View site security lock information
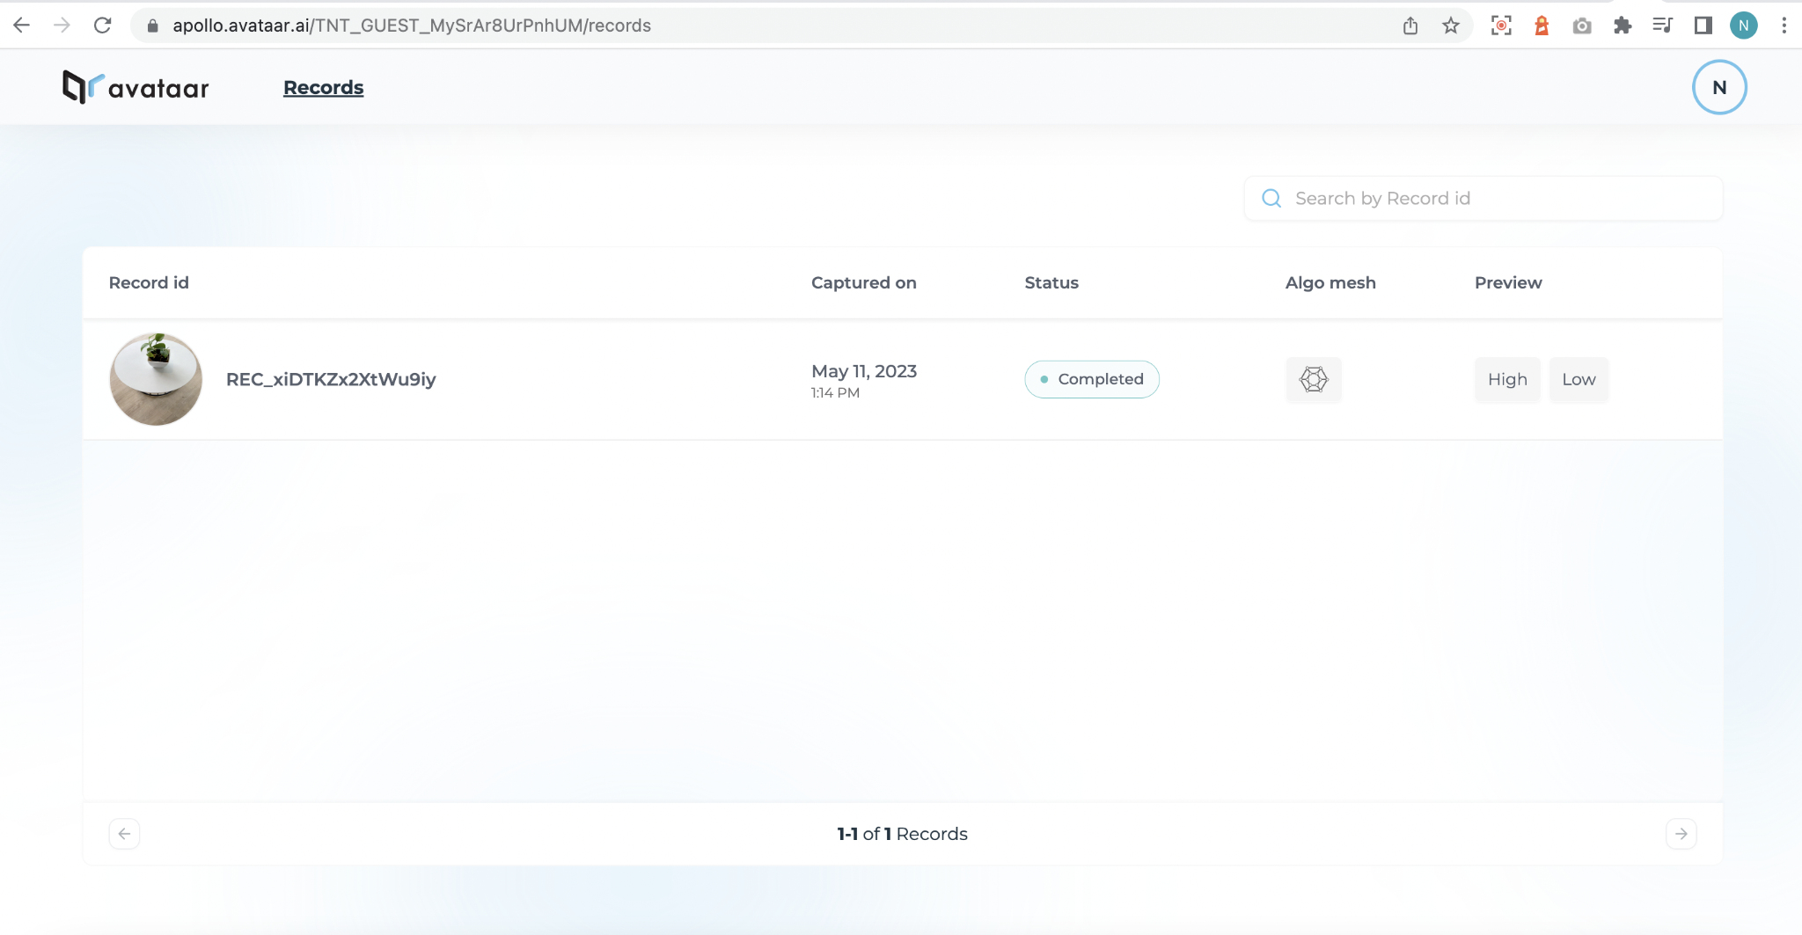Screen dimensions: 1802x935 tap(153, 26)
